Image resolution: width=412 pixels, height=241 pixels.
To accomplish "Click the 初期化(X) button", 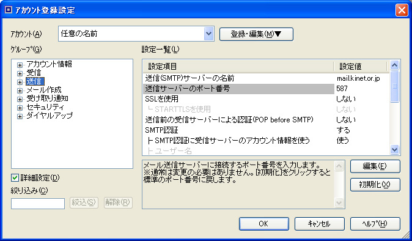I will [375, 185].
